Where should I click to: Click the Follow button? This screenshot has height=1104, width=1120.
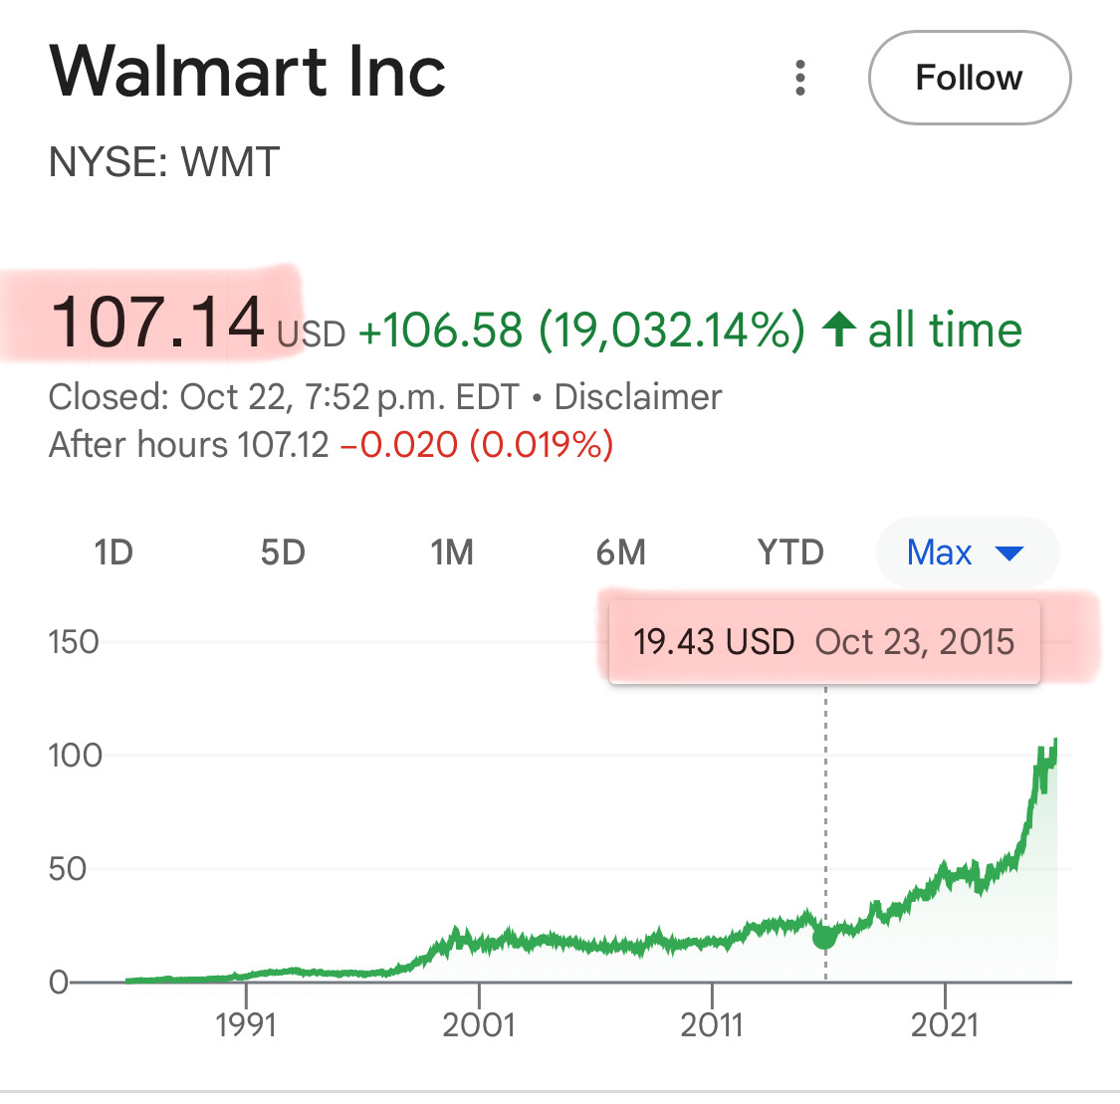tap(969, 78)
